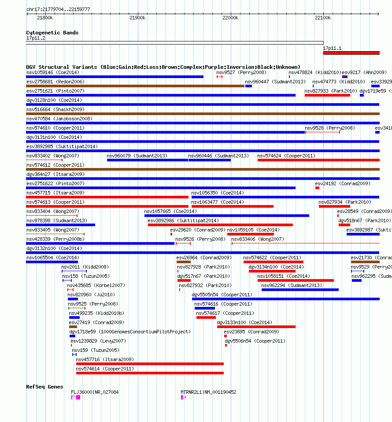
Task: Click the nsv158 (Tuzun2005) label
Action: [x=86, y=276]
